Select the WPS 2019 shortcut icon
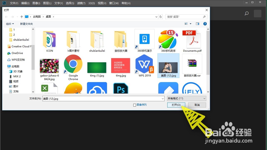 pos(144,64)
